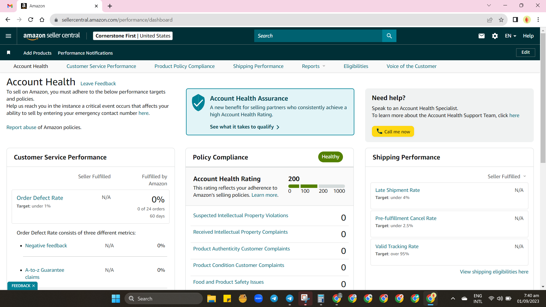
Task: Click the Leave Feedback link
Action: [x=98, y=84]
